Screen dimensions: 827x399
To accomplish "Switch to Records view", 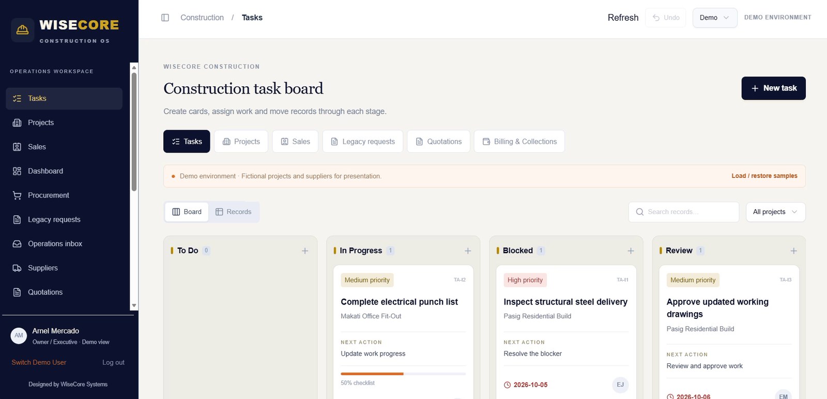I will (x=234, y=212).
